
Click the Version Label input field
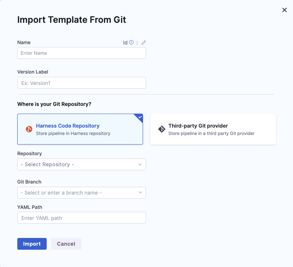click(81, 83)
